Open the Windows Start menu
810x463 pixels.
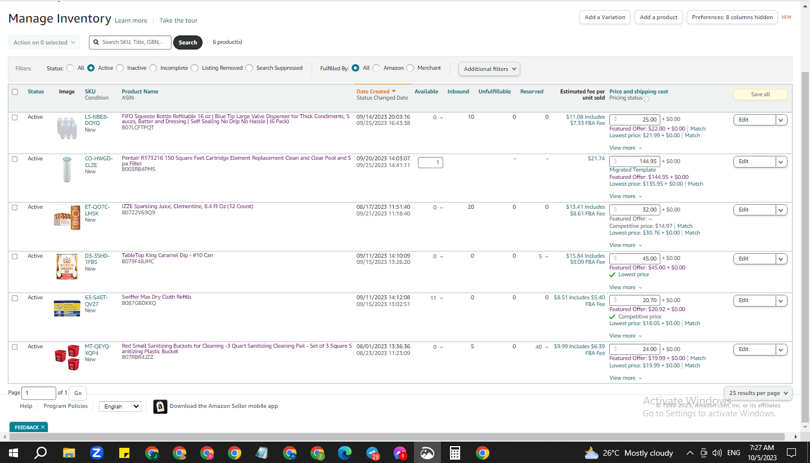pos(13,453)
